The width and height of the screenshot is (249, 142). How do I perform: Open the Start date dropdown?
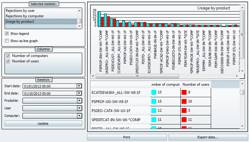tap(79, 86)
